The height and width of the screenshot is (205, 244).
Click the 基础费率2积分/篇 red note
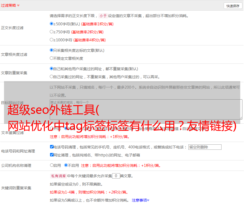(87, 32)
